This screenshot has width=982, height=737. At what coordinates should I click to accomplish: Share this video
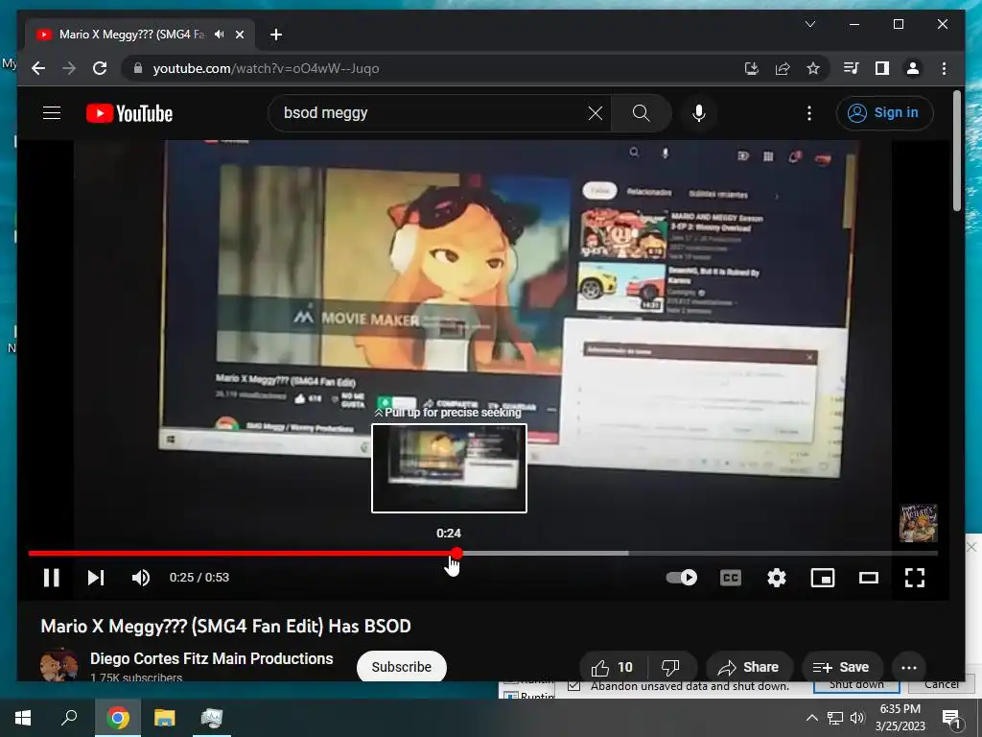tap(749, 667)
